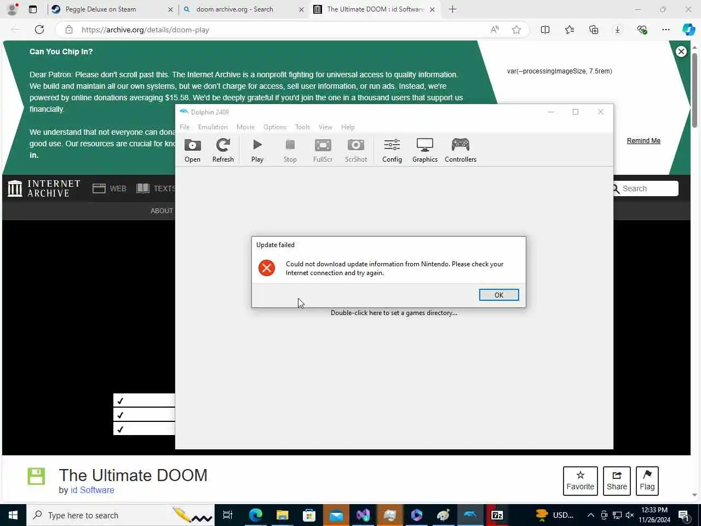Open Browser essentials icon

click(642, 30)
